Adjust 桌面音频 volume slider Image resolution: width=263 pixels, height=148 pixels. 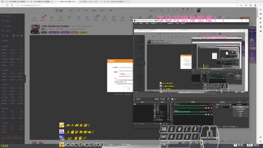point(190,114)
